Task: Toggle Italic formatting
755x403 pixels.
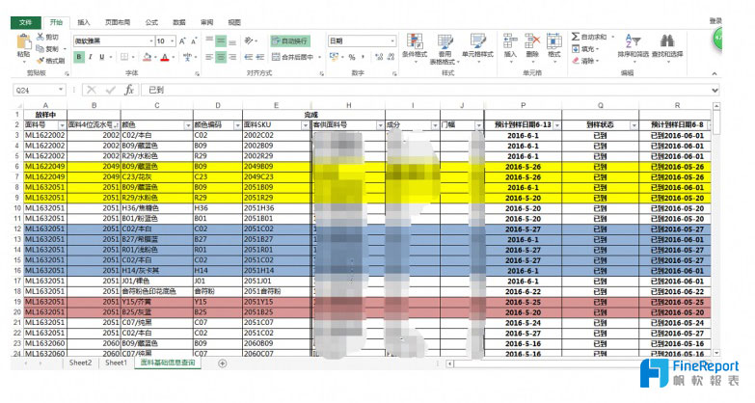Action: [x=90, y=57]
